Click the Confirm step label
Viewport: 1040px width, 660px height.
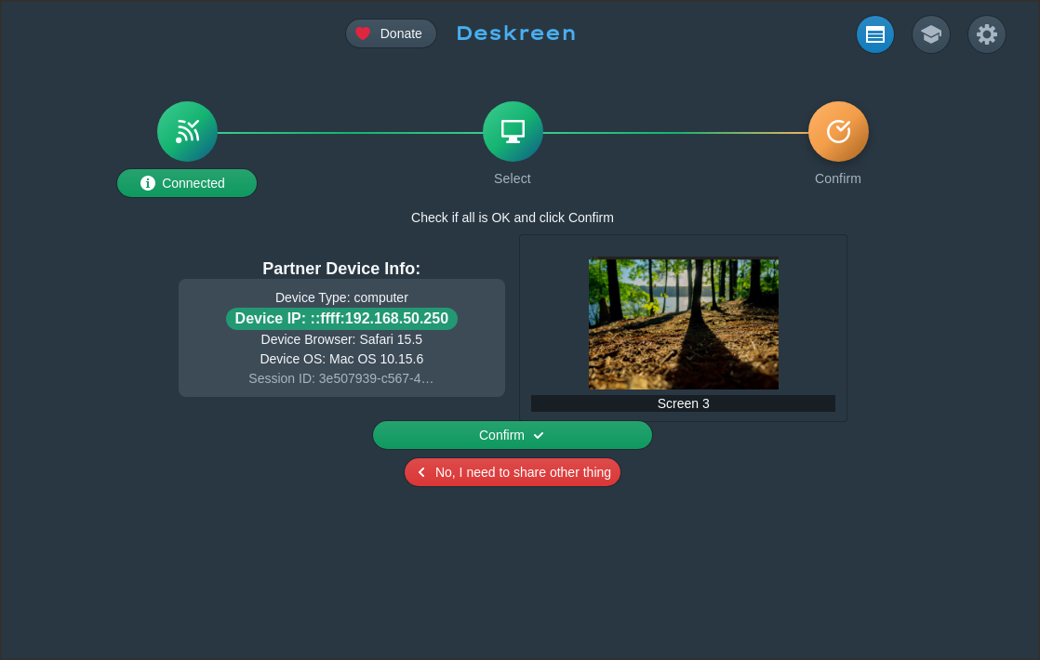tap(838, 178)
